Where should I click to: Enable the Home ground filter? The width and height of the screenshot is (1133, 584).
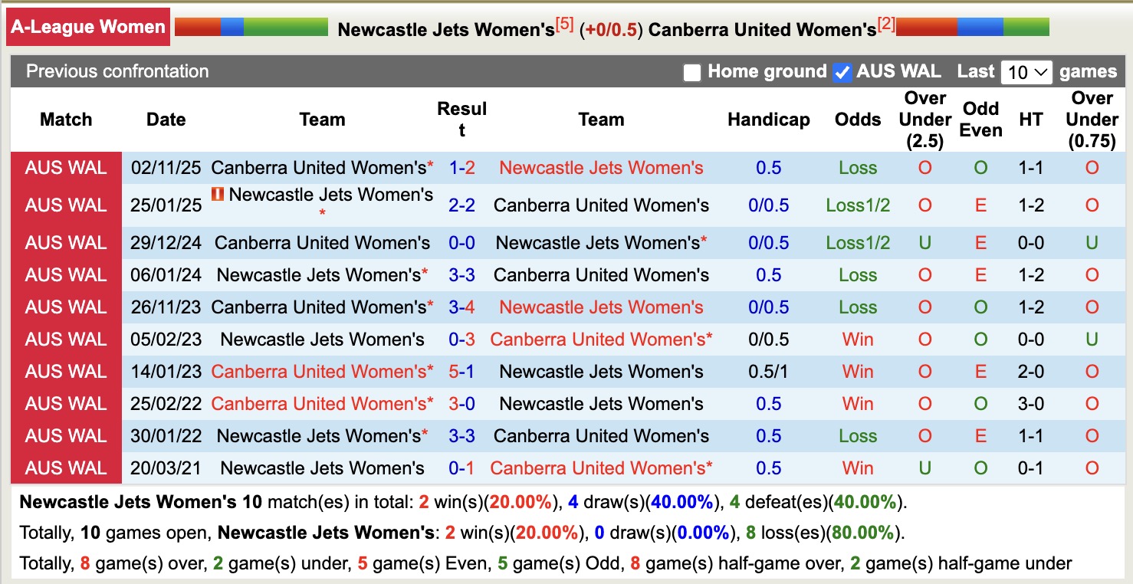693,71
